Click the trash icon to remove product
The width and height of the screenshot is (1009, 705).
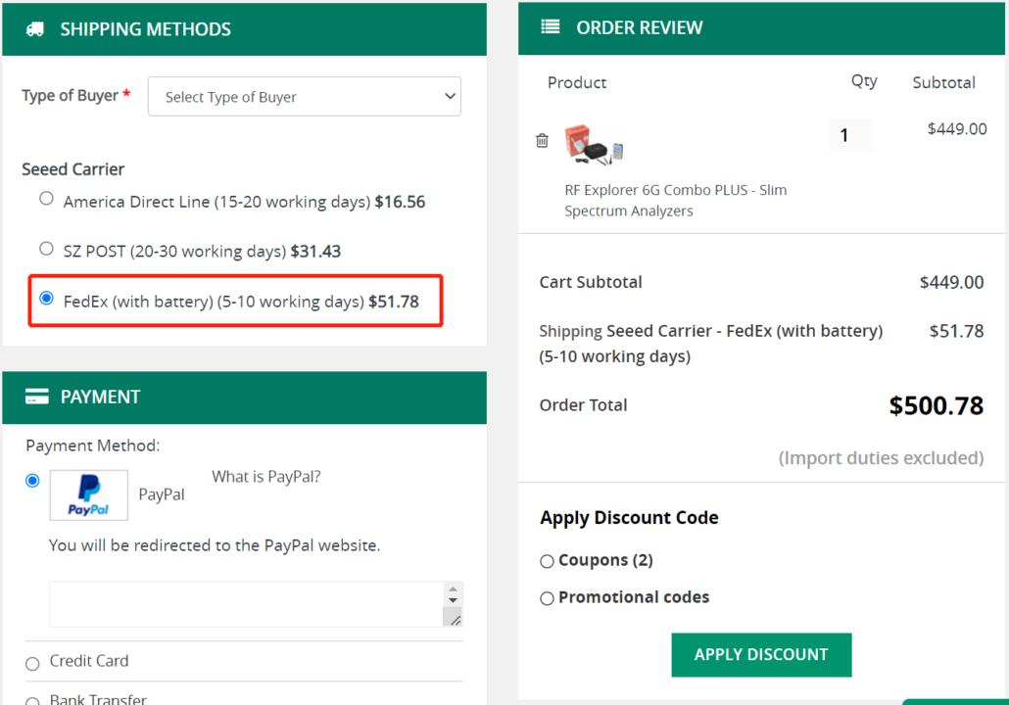click(542, 140)
